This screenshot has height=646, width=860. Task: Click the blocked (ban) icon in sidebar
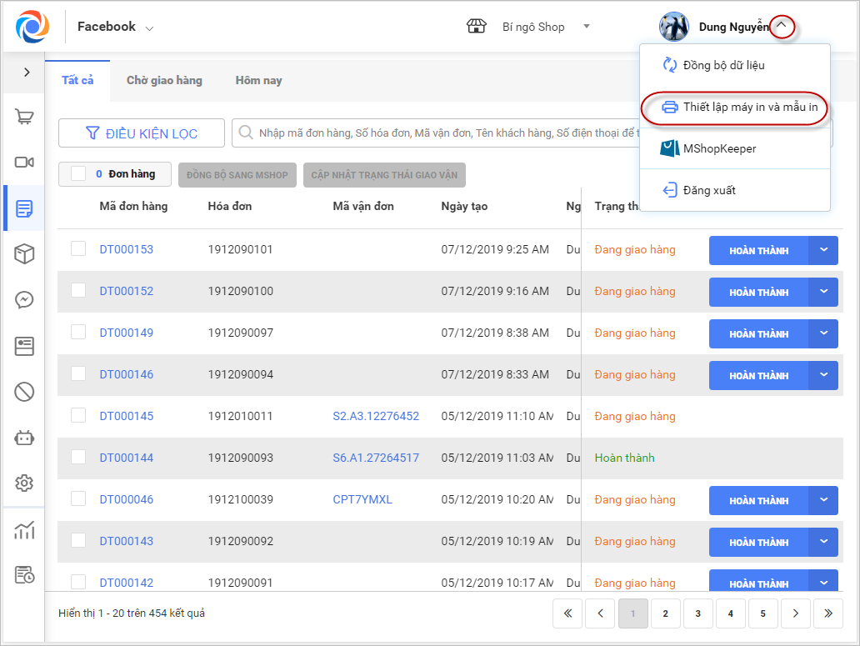click(x=24, y=391)
